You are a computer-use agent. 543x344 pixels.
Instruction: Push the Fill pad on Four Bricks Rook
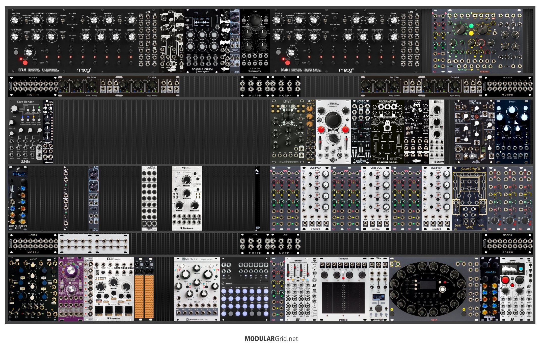click(119, 310)
